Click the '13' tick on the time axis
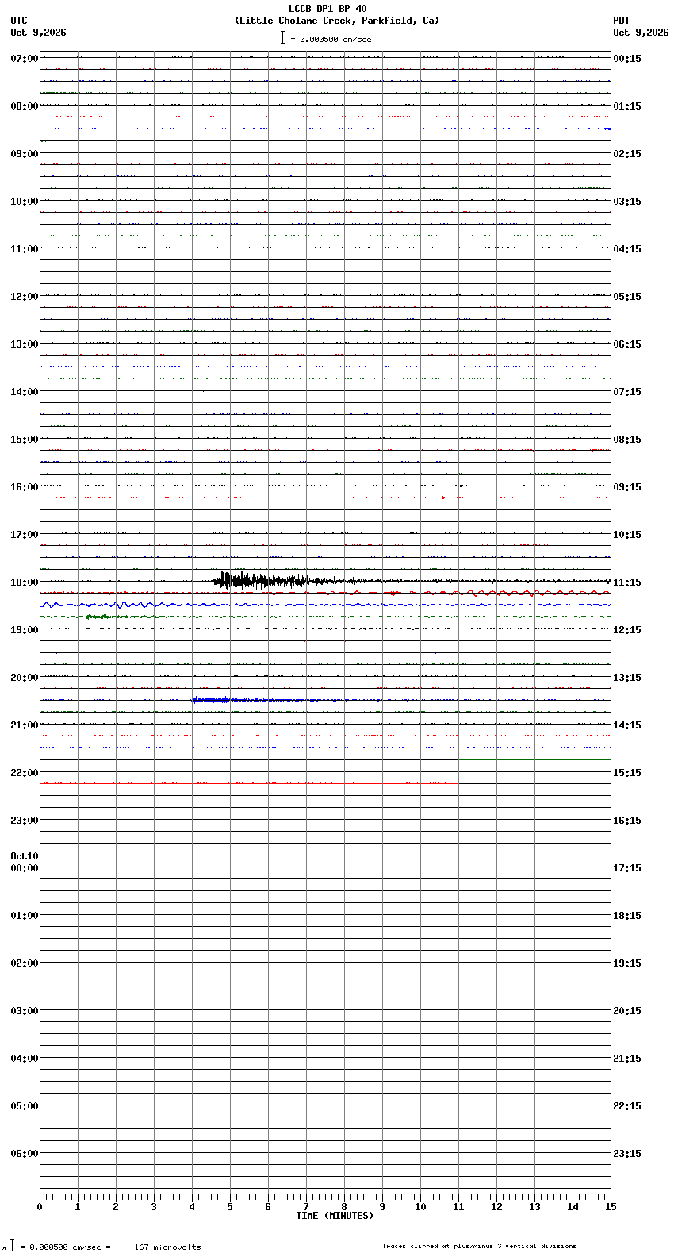 click(x=534, y=1207)
